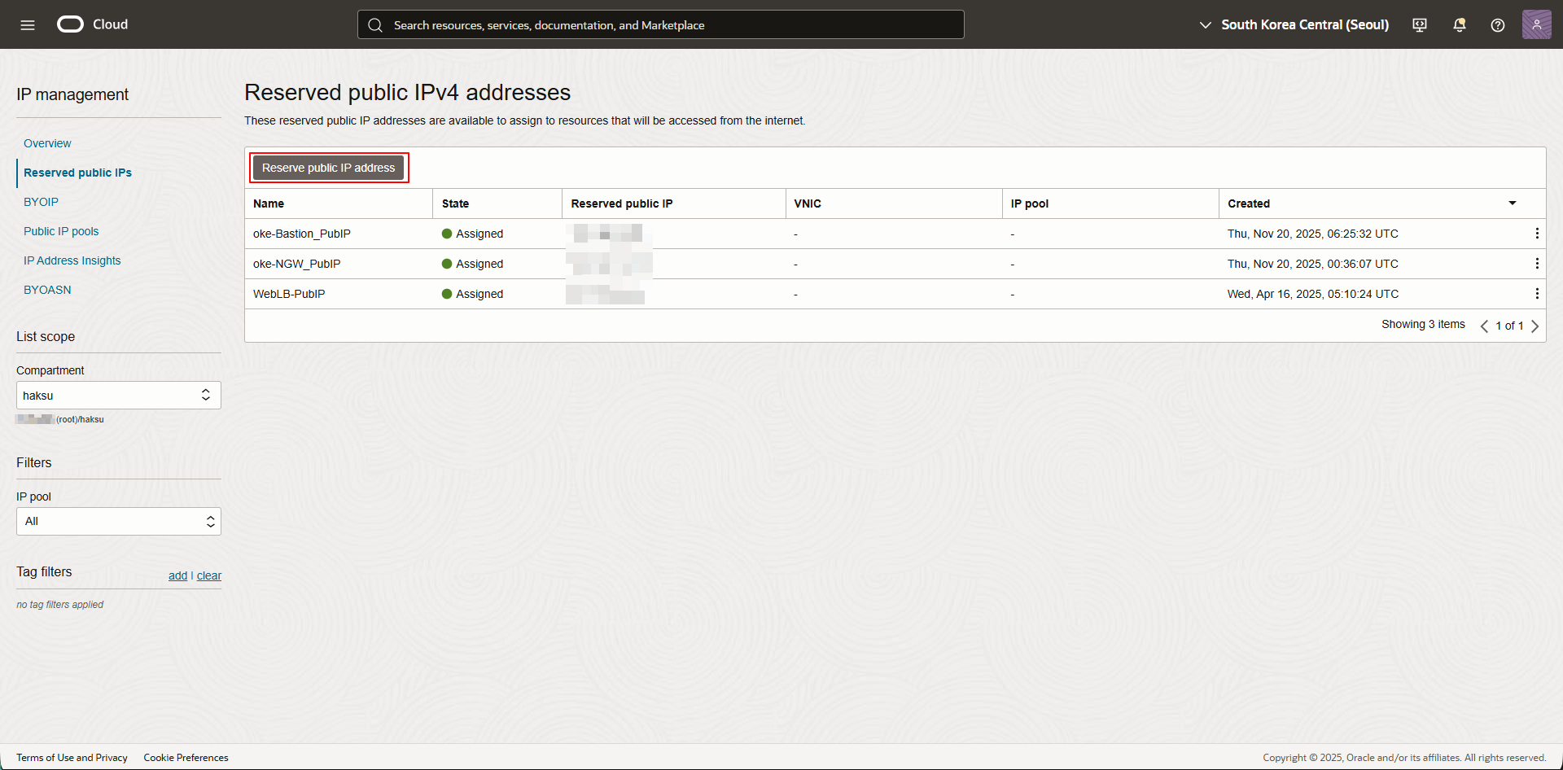The image size is (1563, 770).
Task: Select Public IP pools in sidebar
Action: [61, 231]
